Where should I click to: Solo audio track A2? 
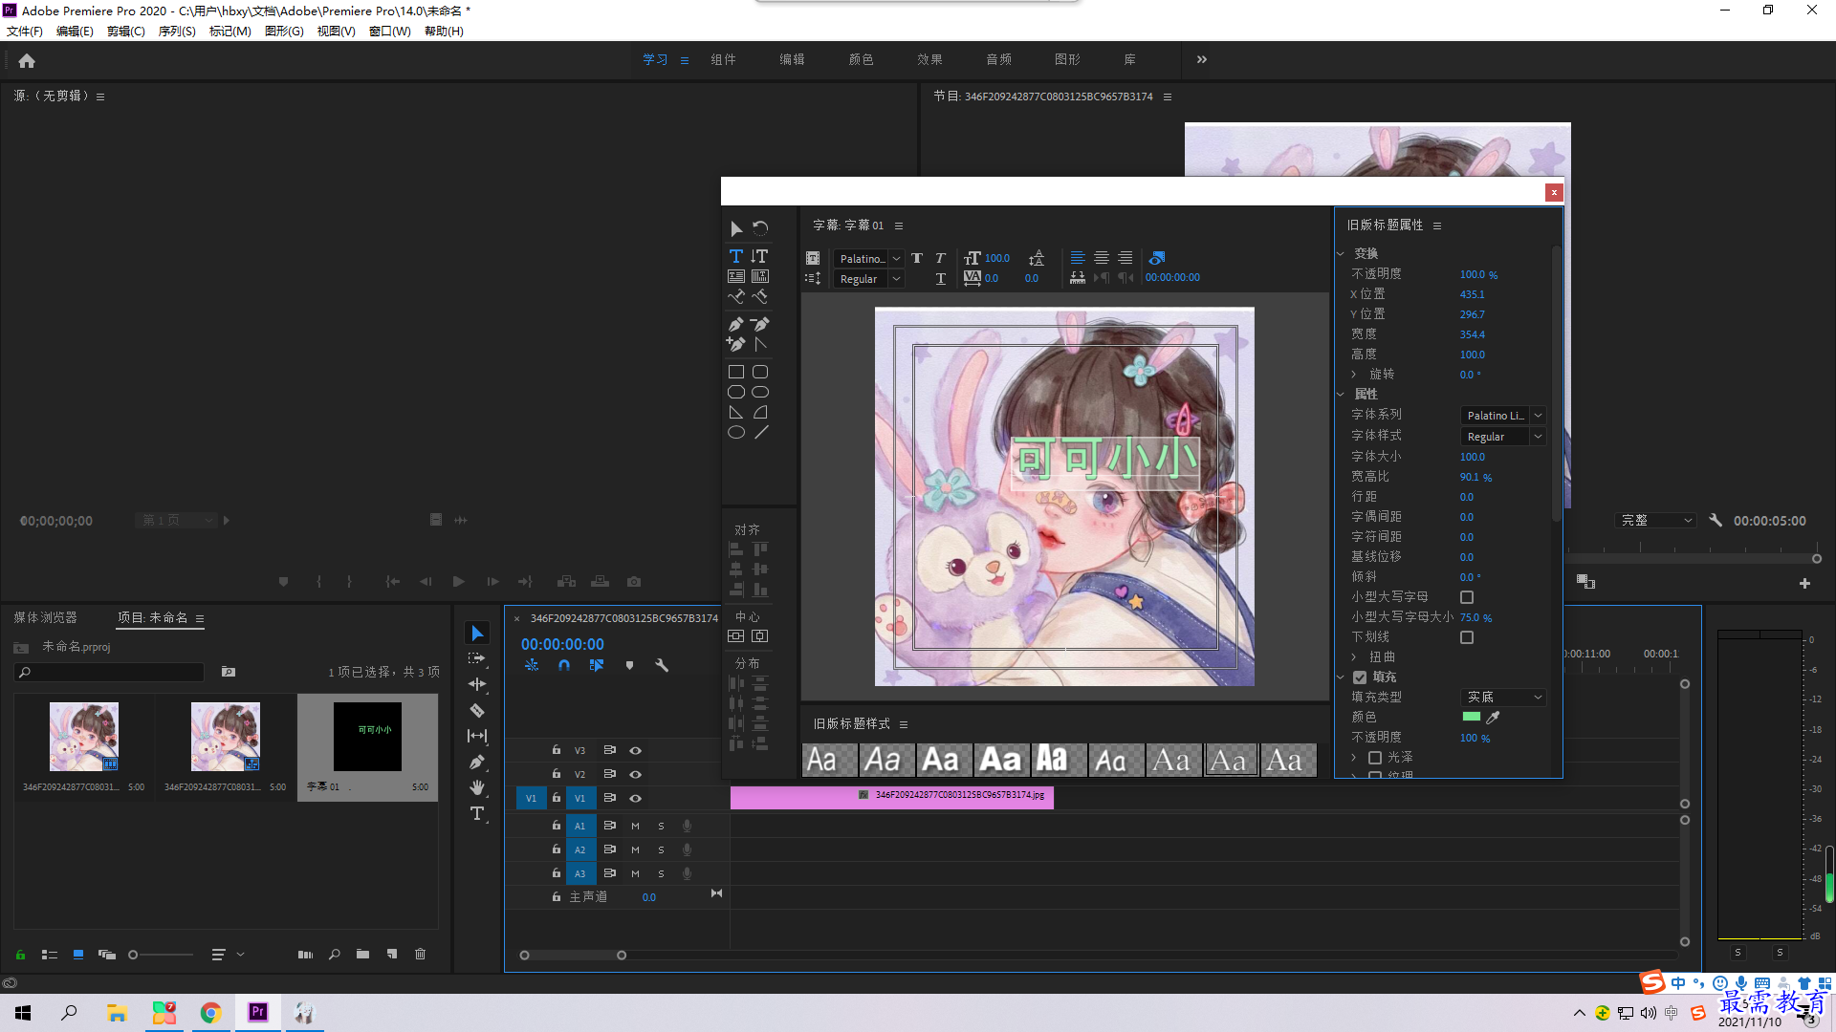pos(661,849)
